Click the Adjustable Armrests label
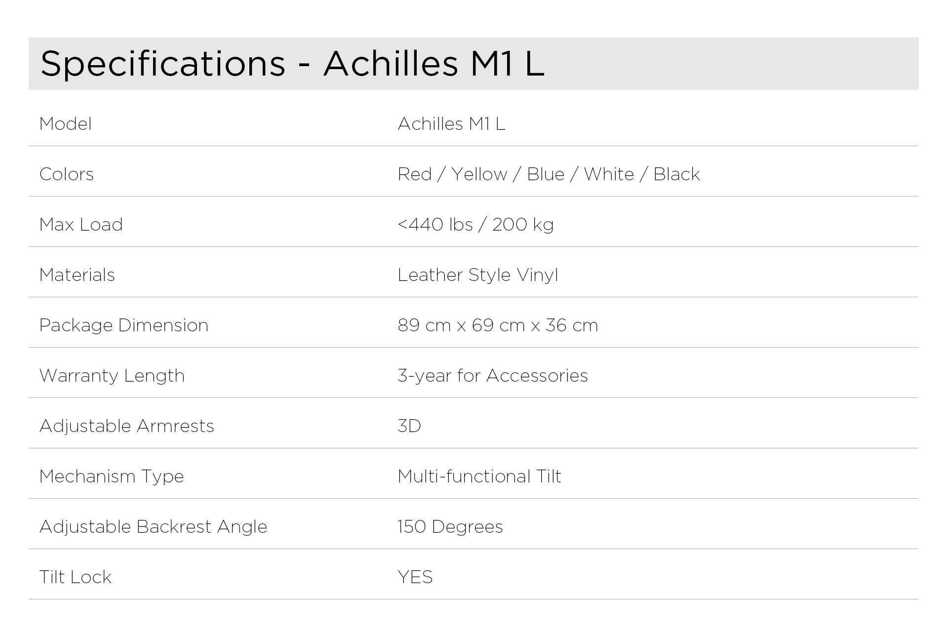This screenshot has height=632, width=948. point(127,426)
